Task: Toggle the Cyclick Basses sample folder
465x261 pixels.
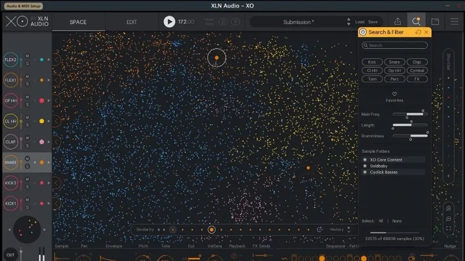Action: (365, 172)
